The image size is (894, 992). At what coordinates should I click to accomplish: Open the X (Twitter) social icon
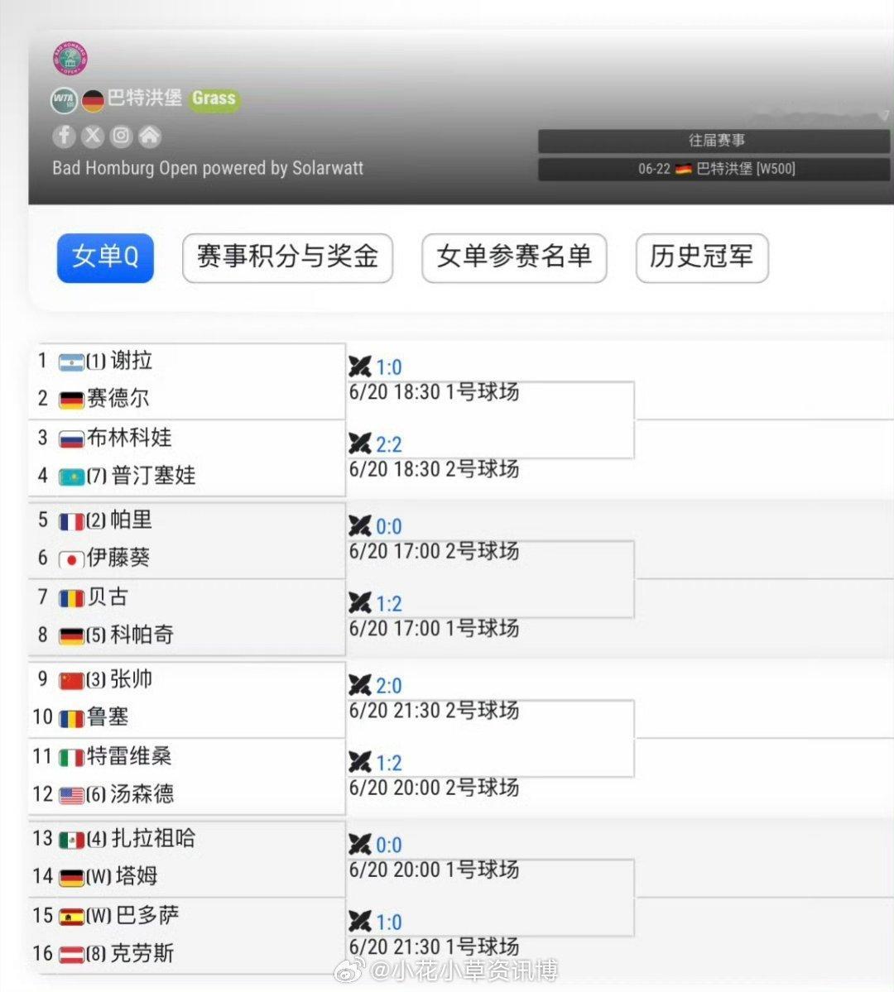coord(93,136)
